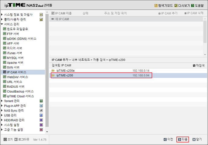Click the 끄기 shutdown label
Screen dimensions: 208x145
(x=10, y=139)
